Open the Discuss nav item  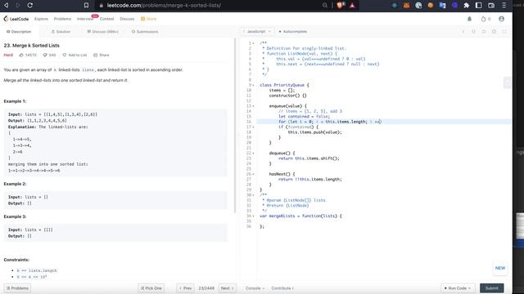(127, 19)
